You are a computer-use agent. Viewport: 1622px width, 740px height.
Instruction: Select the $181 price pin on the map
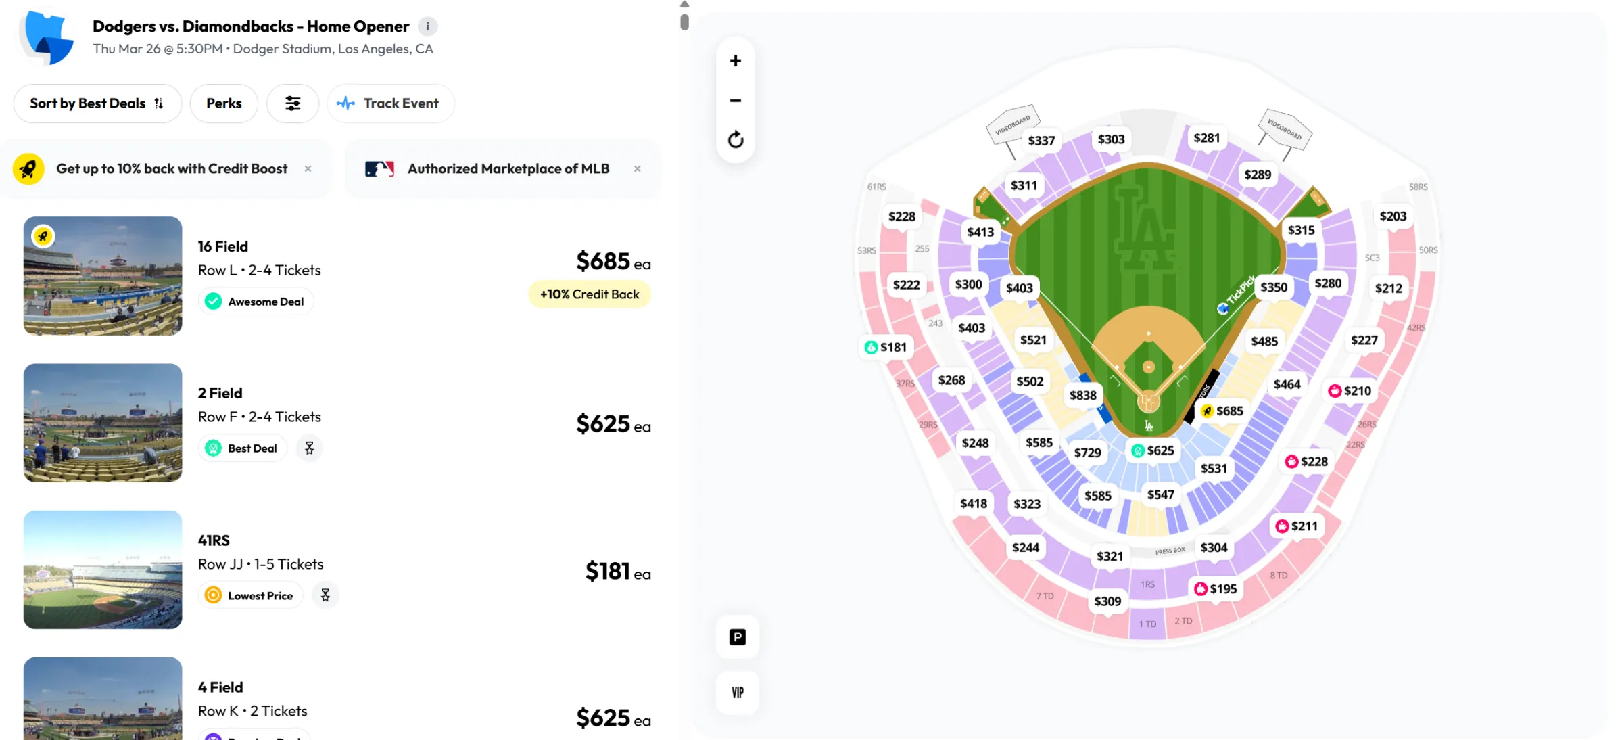[886, 346]
